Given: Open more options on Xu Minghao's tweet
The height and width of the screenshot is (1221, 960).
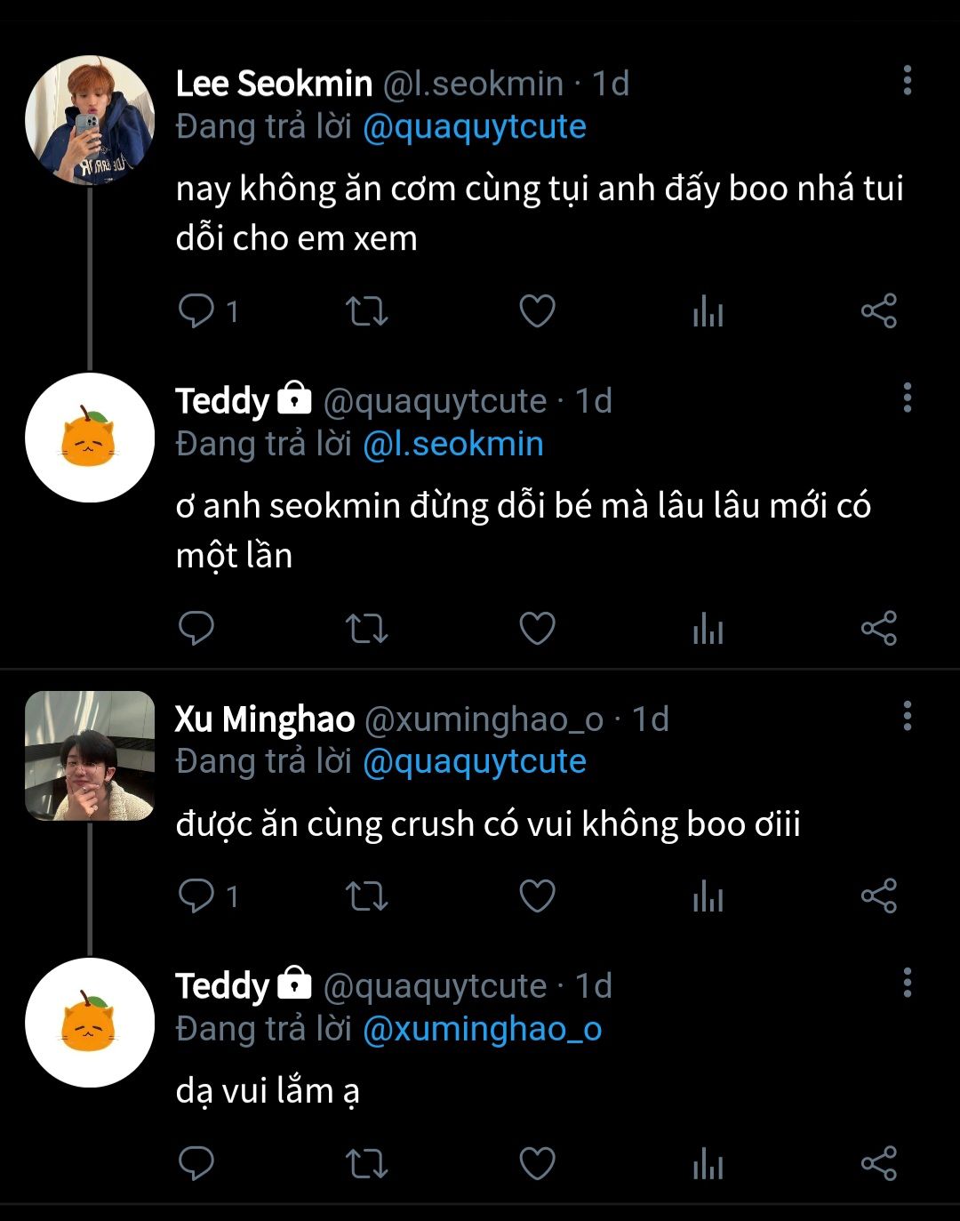Looking at the screenshot, I should (x=907, y=715).
